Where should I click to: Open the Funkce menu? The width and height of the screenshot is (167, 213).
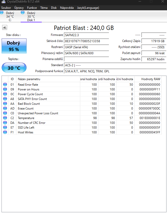32,8
